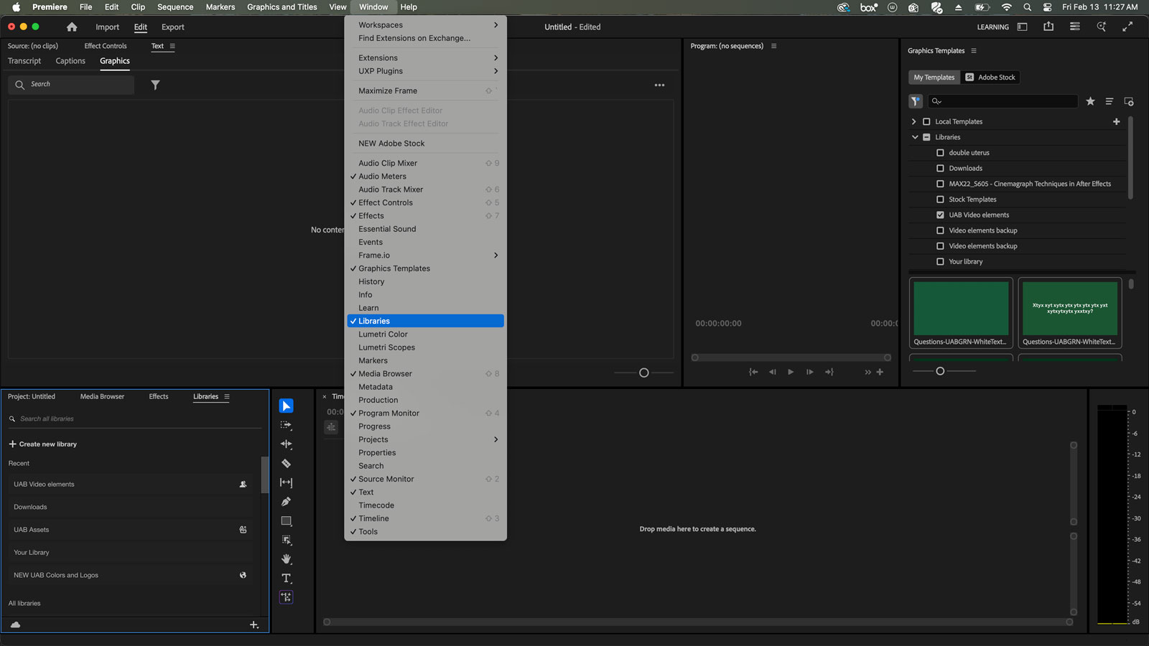Click the Search all libraries field

pyautogui.click(x=134, y=419)
